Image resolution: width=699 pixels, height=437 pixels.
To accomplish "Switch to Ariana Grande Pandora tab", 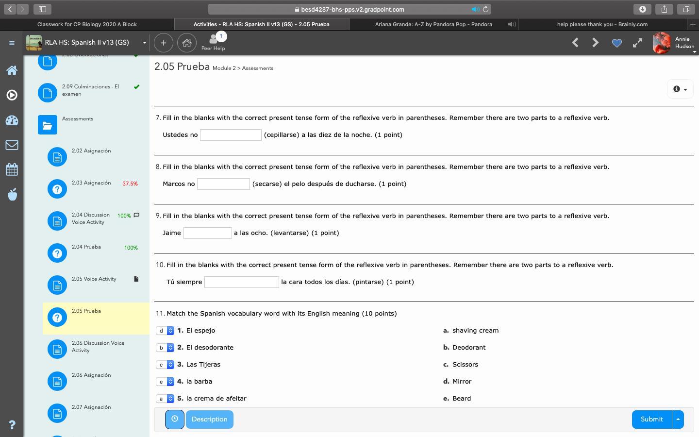I will tap(433, 24).
